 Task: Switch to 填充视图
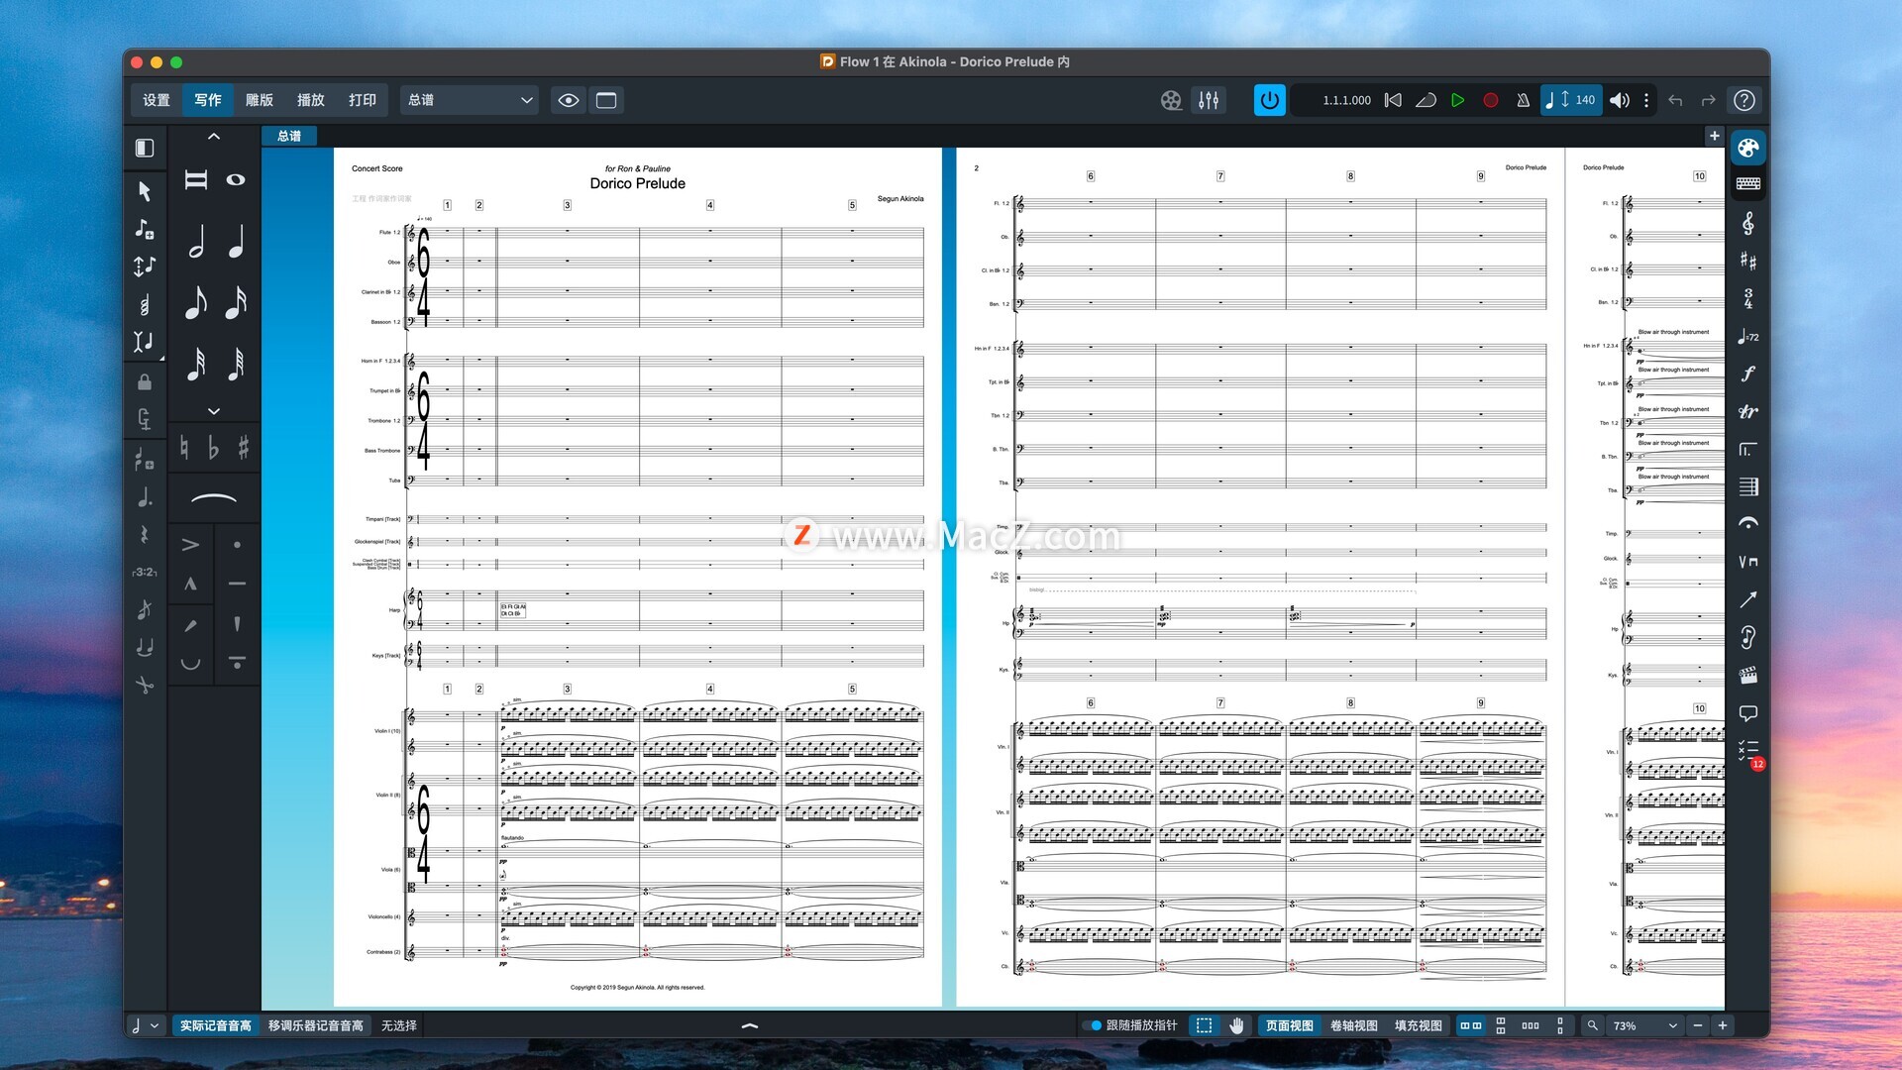click(1419, 1025)
